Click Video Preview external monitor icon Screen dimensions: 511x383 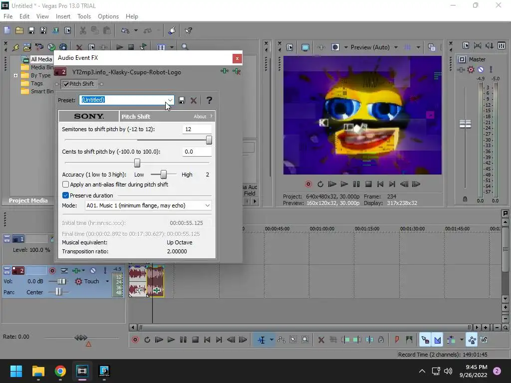tap(305, 47)
